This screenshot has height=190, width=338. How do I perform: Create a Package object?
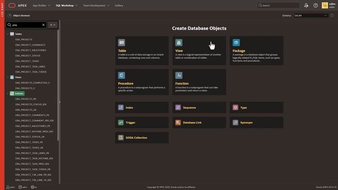pos(257,51)
